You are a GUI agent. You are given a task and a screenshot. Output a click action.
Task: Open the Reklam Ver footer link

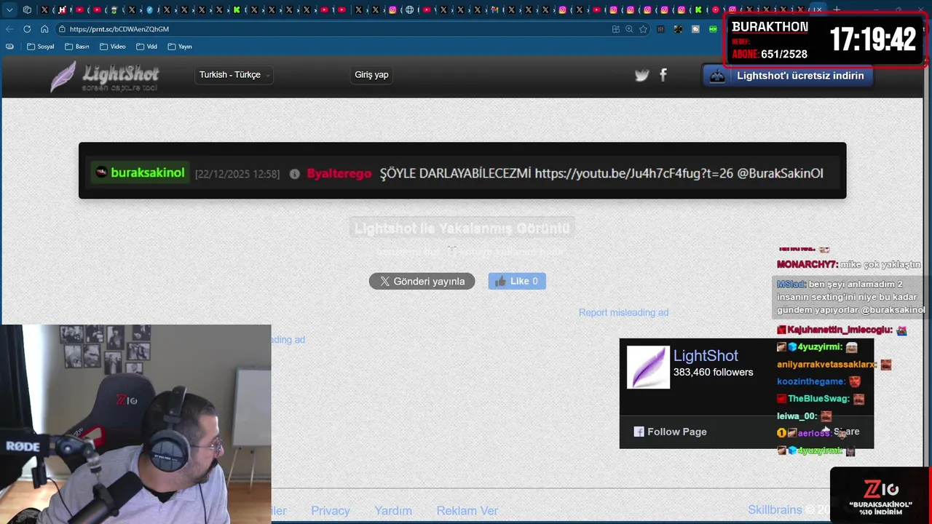pos(467,511)
